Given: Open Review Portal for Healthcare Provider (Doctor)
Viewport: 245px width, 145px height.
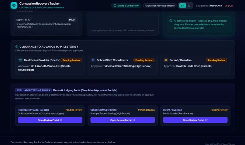Looking at the screenshot, I should tap(50, 120).
